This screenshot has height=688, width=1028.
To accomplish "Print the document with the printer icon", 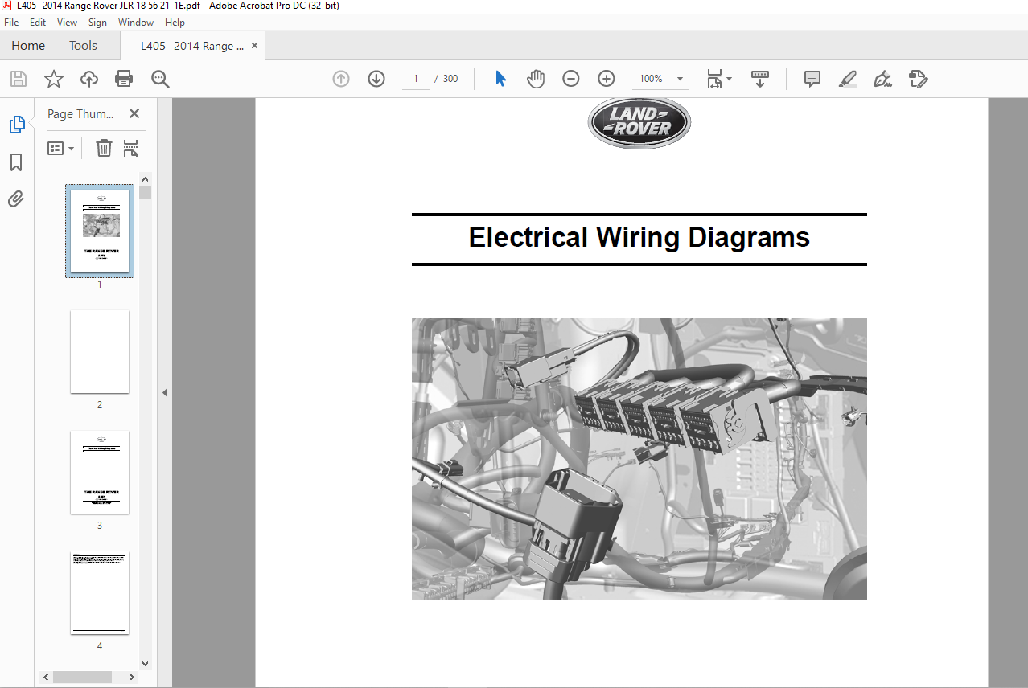I will click(124, 79).
